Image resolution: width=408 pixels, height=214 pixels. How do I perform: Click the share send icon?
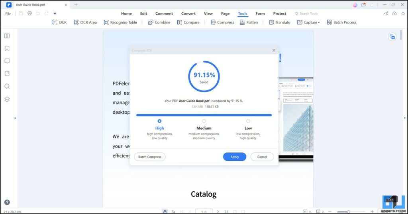pos(386,13)
